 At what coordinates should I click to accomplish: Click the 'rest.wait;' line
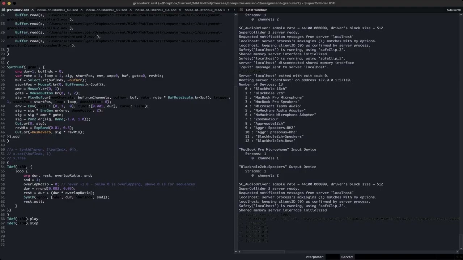[x=34, y=201]
